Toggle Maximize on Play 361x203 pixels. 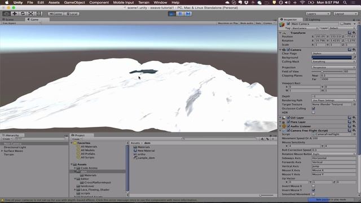[x=228, y=23]
